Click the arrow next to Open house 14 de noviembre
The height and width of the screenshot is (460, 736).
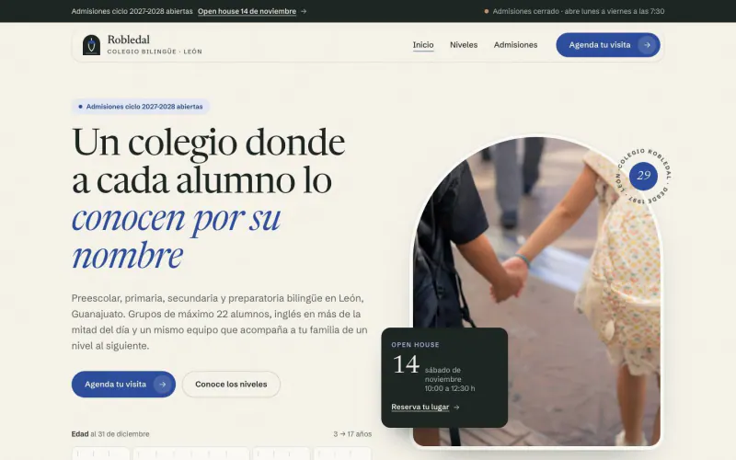coord(304,11)
